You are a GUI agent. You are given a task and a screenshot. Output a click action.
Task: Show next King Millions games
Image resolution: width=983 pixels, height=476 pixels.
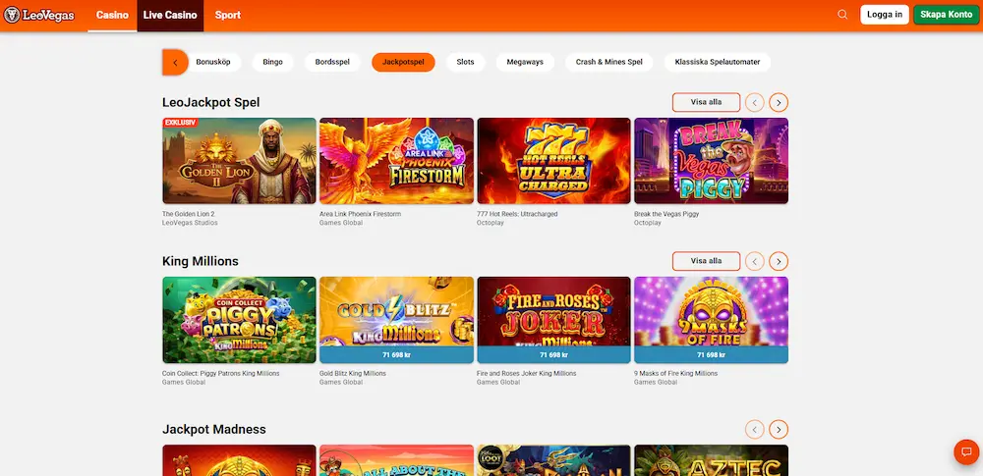[779, 261]
